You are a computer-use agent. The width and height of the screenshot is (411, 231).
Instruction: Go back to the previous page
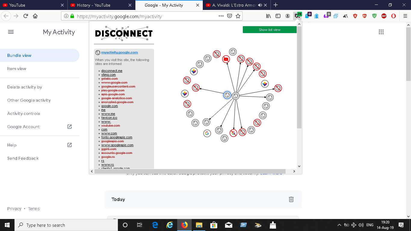pos(6,16)
